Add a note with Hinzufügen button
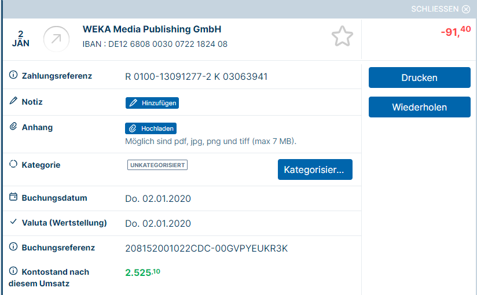The height and width of the screenshot is (295, 477). tap(152, 103)
